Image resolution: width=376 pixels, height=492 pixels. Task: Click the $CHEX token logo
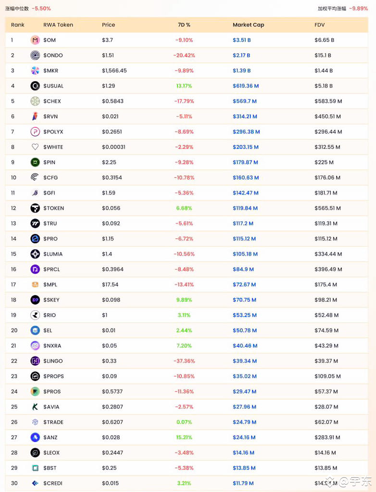pyautogui.click(x=34, y=101)
